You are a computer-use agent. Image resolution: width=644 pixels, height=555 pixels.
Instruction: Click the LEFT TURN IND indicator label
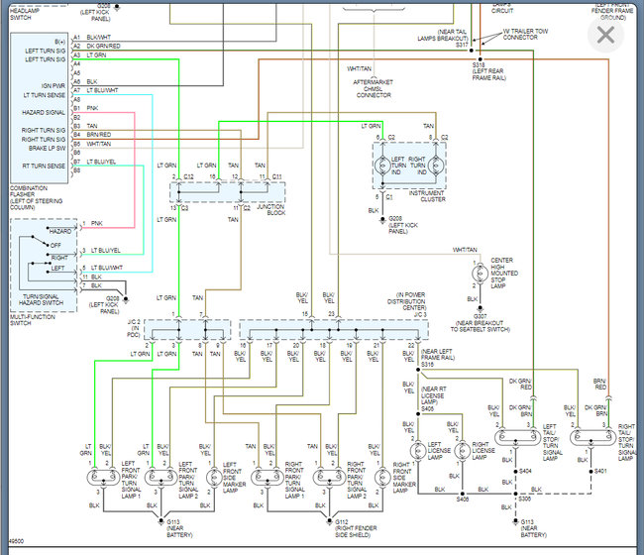tap(398, 166)
